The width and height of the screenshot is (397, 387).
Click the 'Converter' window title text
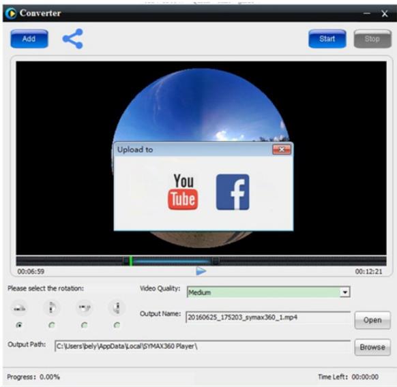[x=40, y=13]
